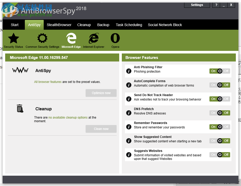This screenshot has height=186, width=241.
Task: Open the Cleanup tab
Action: [84, 25]
